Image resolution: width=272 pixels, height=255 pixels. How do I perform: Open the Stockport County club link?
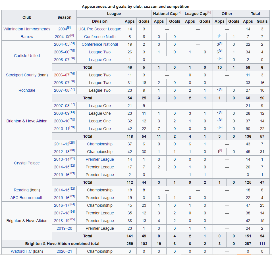point(21,75)
